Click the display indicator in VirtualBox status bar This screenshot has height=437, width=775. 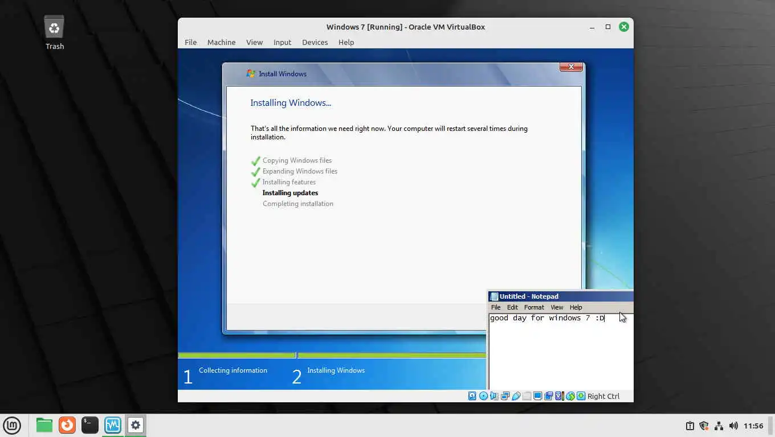[537, 396]
